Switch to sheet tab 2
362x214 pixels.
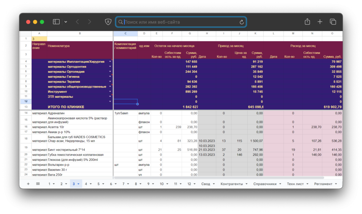coord(61,184)
